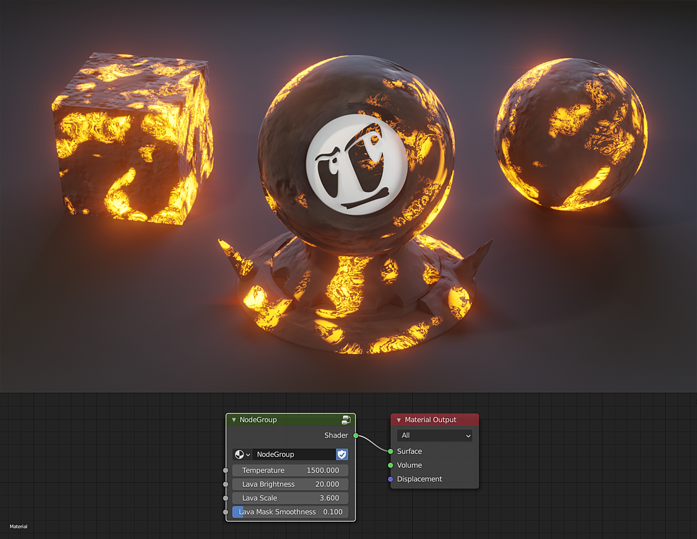
Task: Click the Shader output socket
Action: 356,435
